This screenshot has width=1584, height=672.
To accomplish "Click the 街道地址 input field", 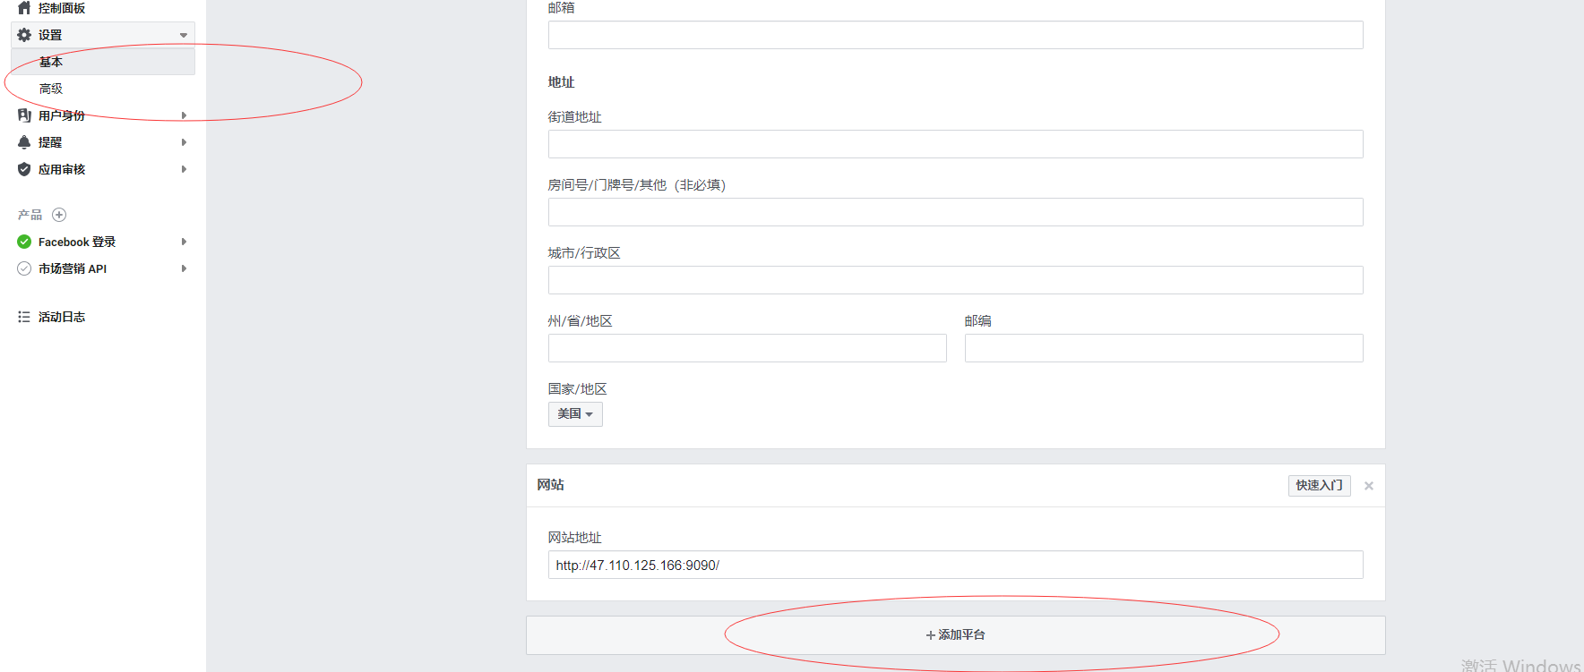I will 955,144.
